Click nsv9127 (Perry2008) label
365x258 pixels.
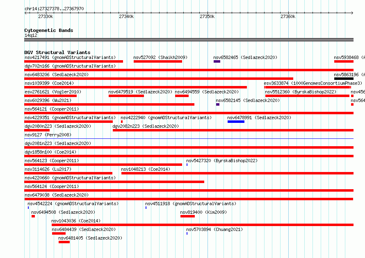(x=48, y=135)
